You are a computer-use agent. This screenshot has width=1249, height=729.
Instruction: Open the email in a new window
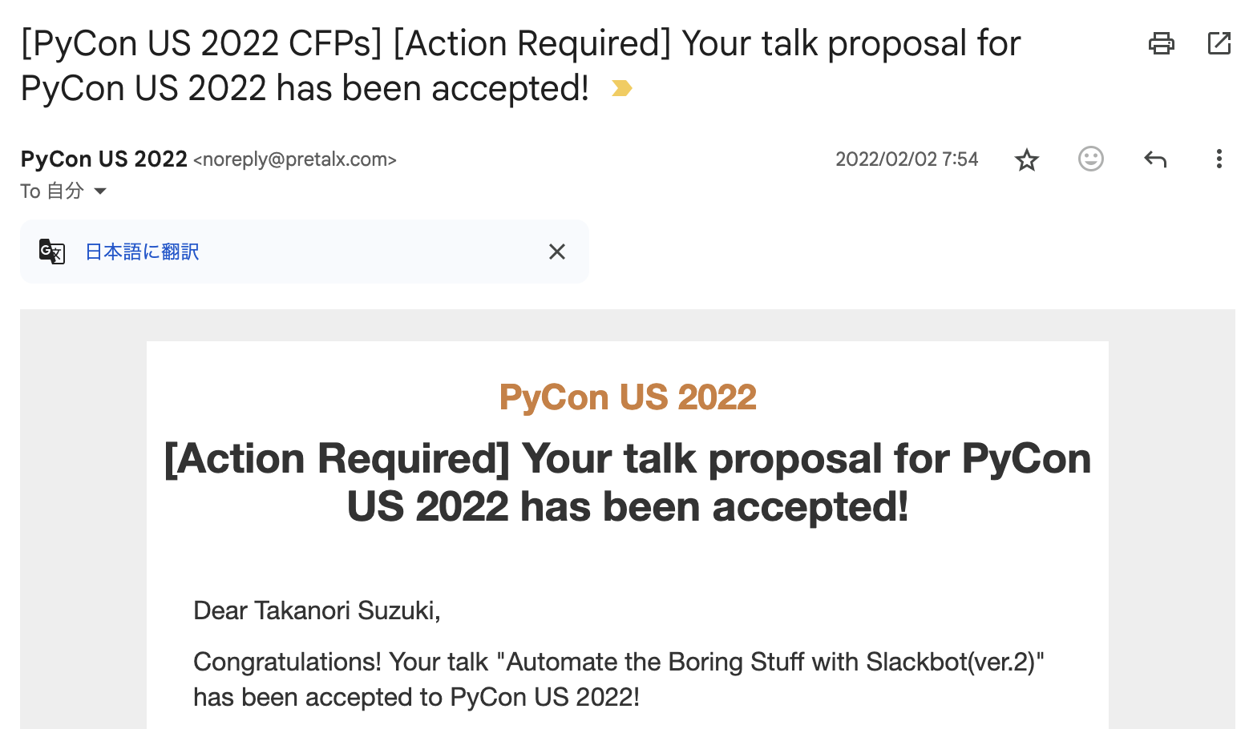pyautogui.click(x=1219, y=43)
